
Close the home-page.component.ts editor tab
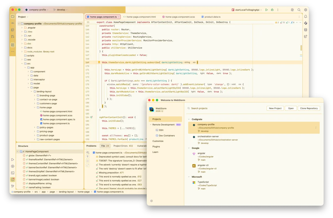[x=119, y=17]
